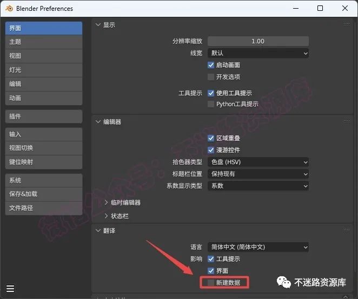
Task: Click the 分辨率缩放 value field
Action: (258, 41)
